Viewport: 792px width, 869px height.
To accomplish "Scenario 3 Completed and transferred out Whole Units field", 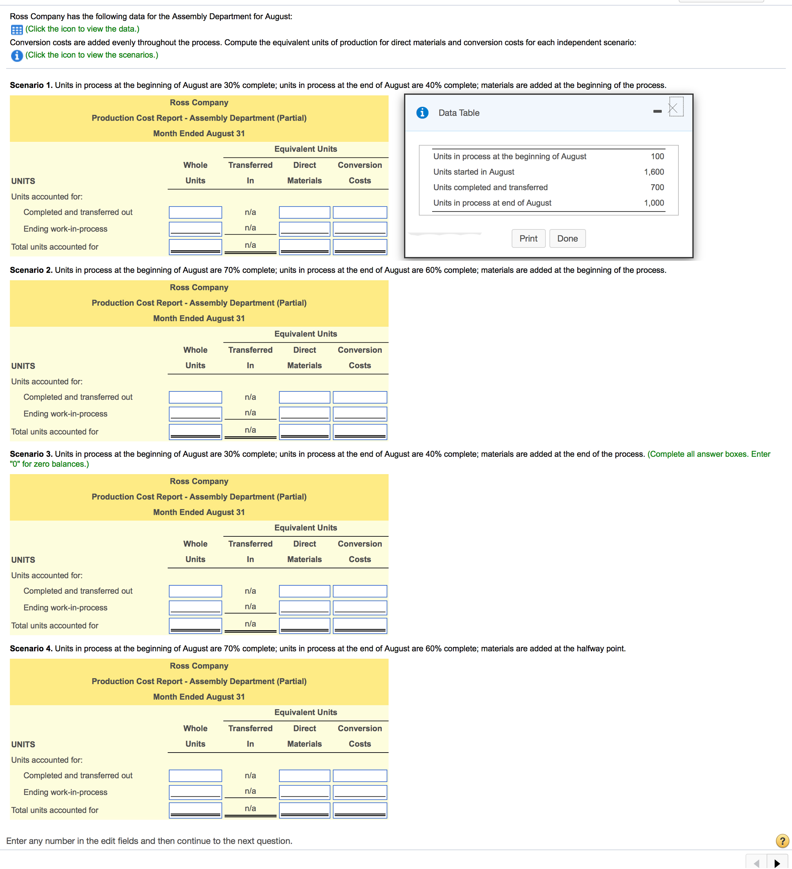I will [x=196, y=591].
